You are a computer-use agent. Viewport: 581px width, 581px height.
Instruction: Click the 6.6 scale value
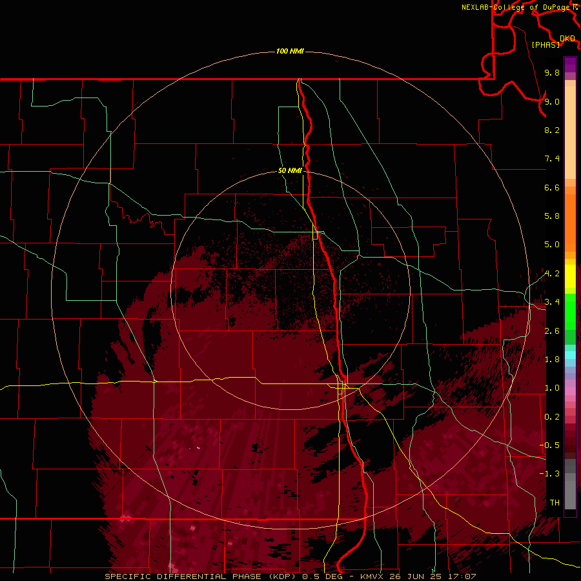tap(552, 187)
